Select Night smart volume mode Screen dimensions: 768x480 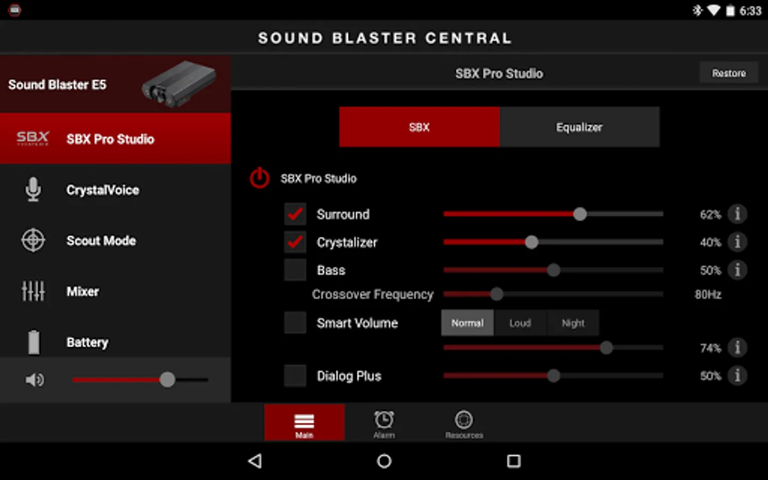(573, 323)
